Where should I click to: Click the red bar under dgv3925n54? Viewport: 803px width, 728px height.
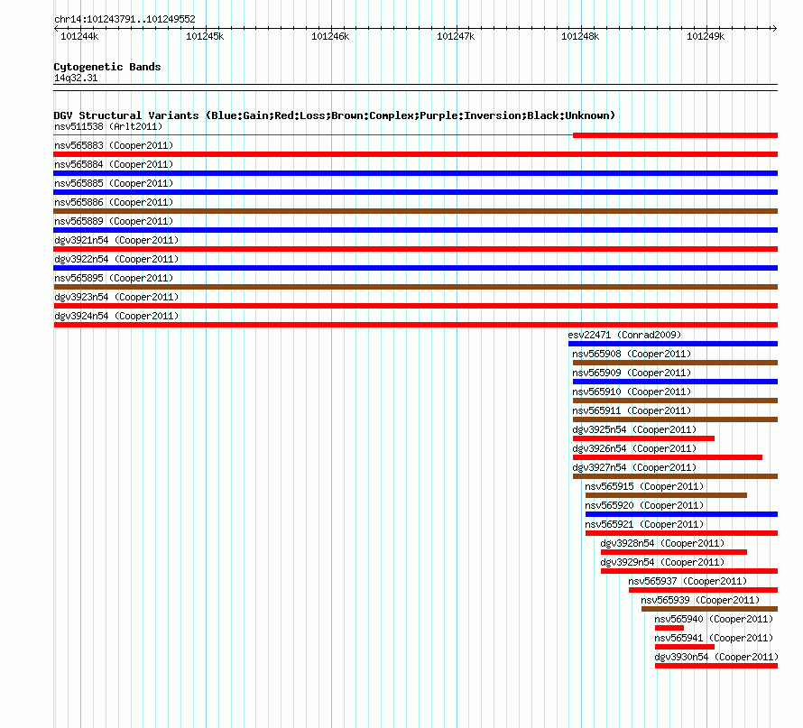(643, 438)
